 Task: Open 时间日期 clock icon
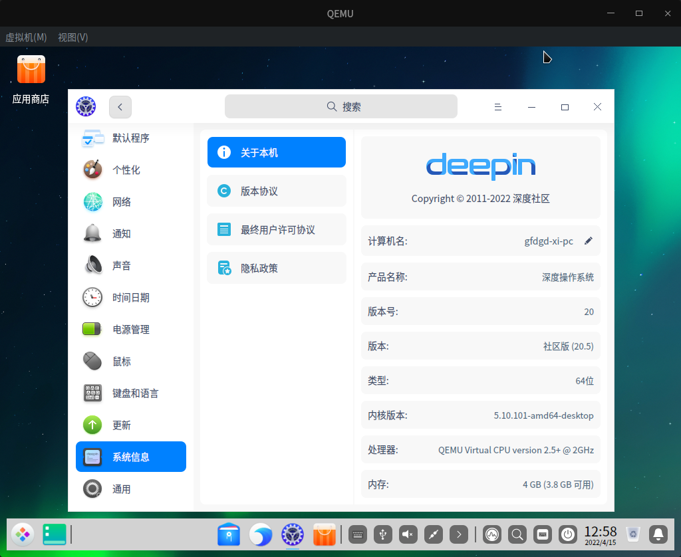point(92,297)
